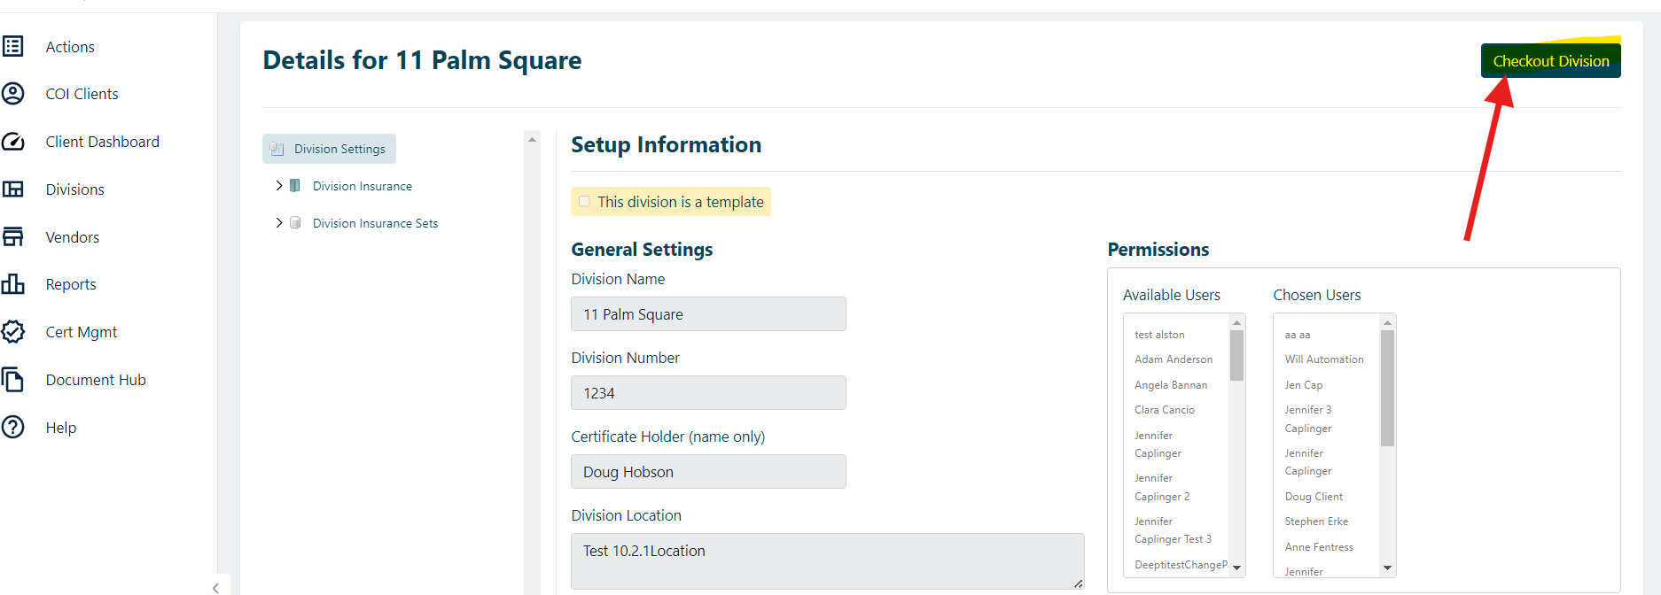Select Stephen Erke in Chosen Users
The image size is (1661, 595).
click(1316, 522)
